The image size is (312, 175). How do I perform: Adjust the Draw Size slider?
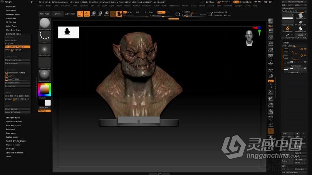click(194, 15)
